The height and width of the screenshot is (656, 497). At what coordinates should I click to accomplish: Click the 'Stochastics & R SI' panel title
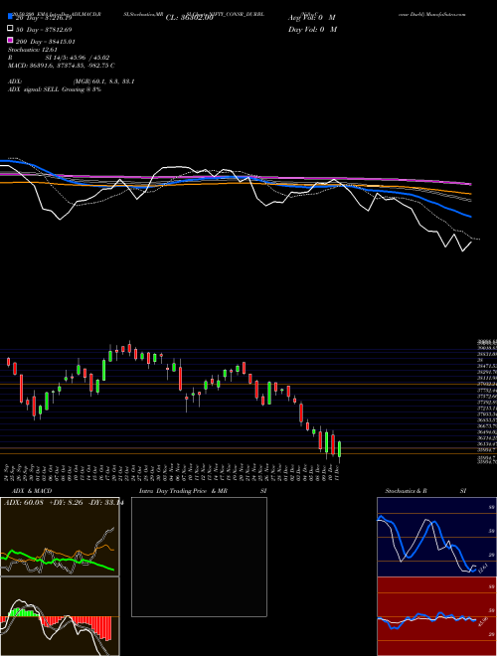(425, 491)
